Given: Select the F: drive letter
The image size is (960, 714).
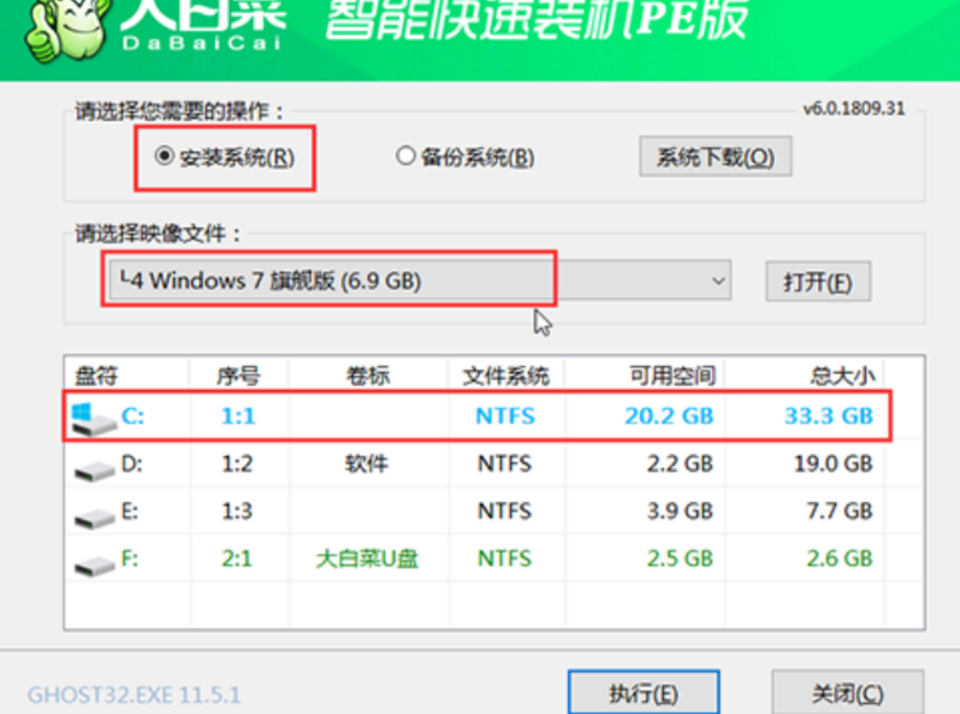Looking at the screenshot, I should point(130,557).
